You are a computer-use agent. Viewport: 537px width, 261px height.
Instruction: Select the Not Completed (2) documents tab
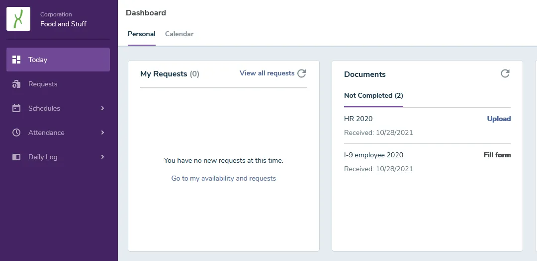(x=373, y=96)
